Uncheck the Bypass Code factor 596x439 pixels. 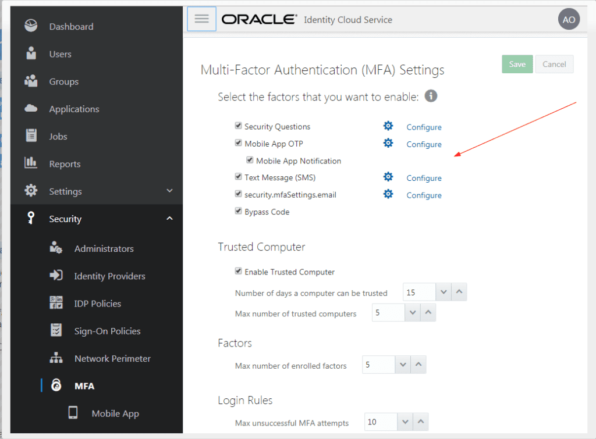pyautogui.click(x=238, y=211)
